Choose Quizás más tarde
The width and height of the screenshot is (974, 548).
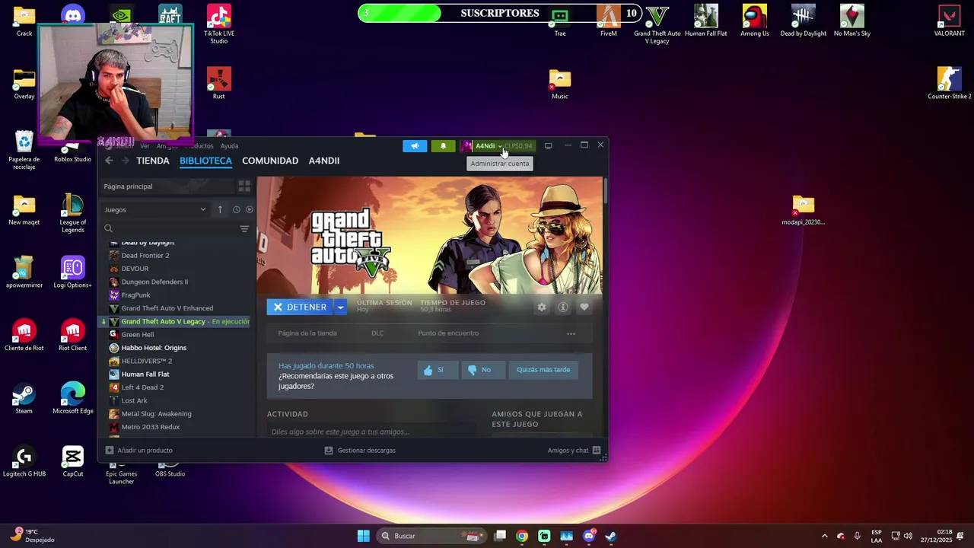point(543,370)
